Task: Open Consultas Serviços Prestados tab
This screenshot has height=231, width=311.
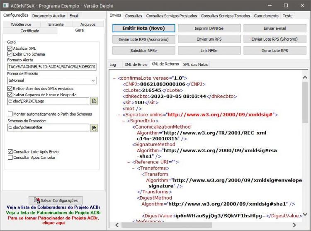Action: (172, 16)
